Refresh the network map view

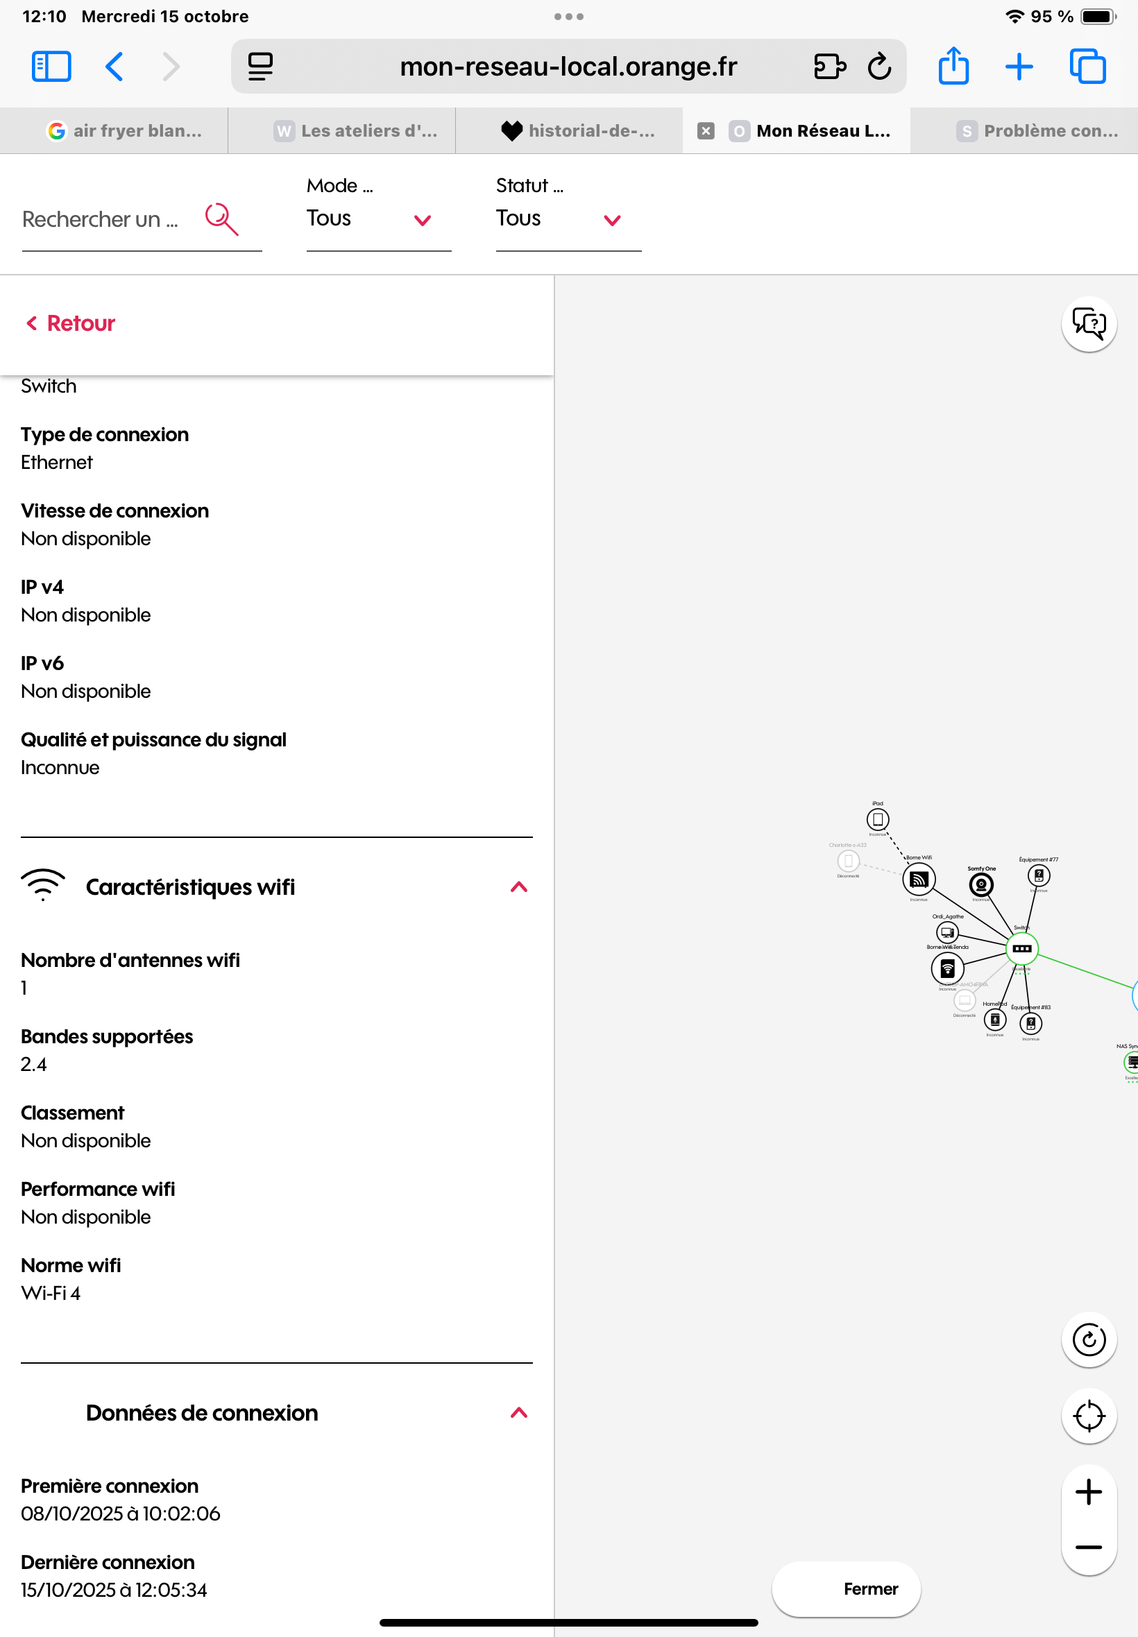(1088, 1339)
